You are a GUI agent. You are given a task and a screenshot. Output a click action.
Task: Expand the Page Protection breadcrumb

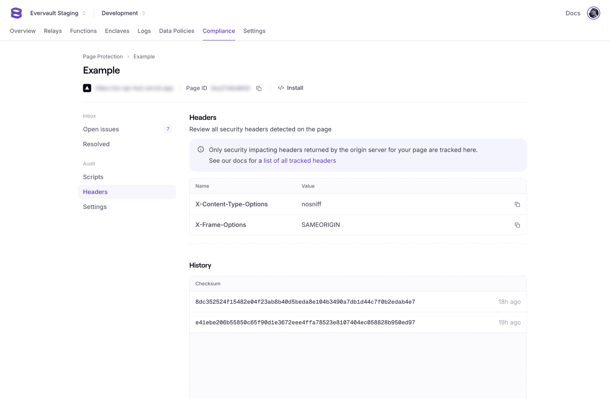[103, 57]
